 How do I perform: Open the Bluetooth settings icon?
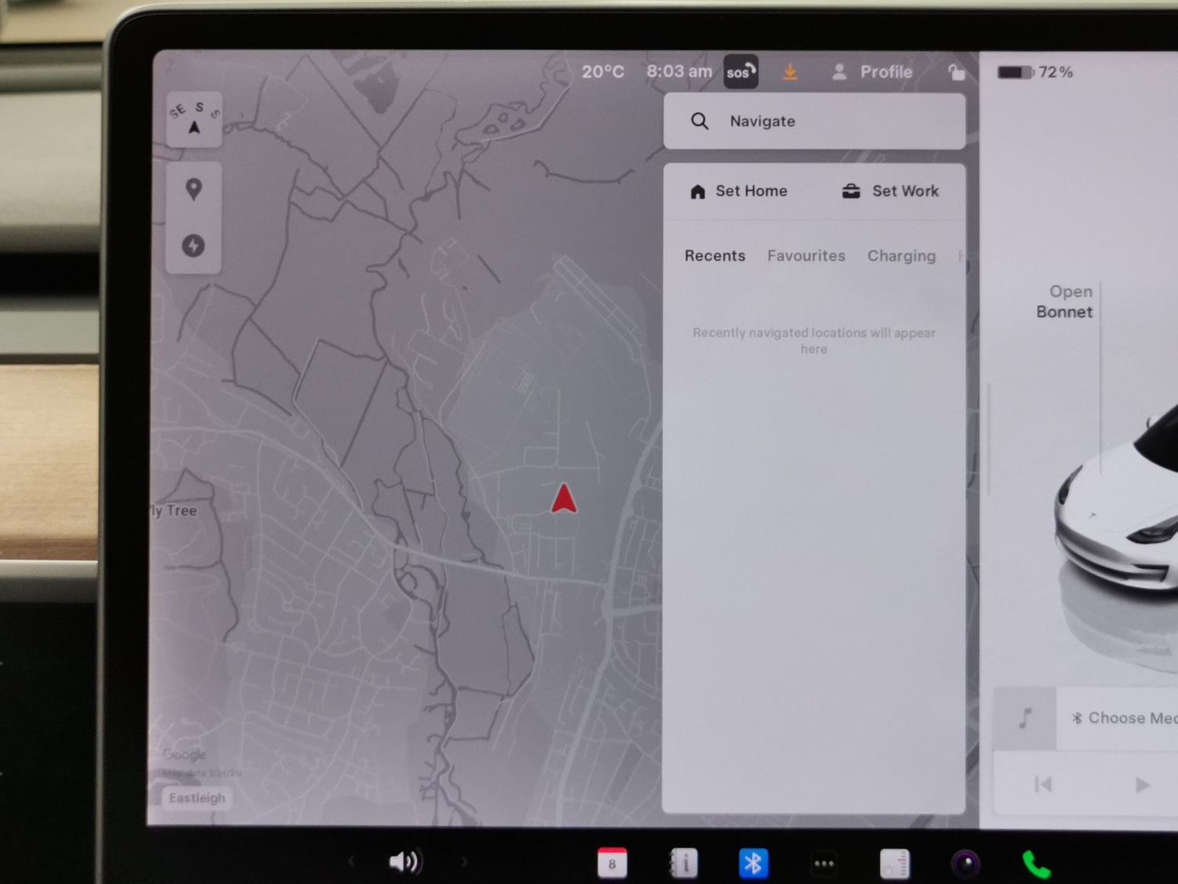[753, 864]
